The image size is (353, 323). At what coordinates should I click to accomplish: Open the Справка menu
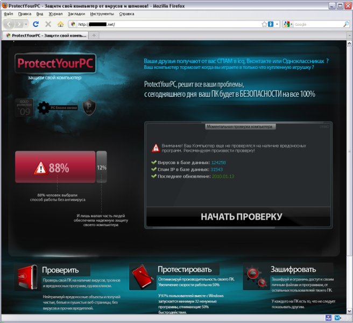[x=126, y=14]
